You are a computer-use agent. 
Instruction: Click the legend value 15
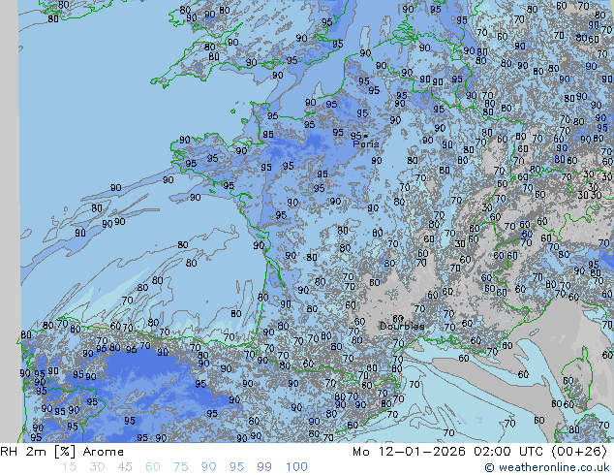(x=69, y=467)
